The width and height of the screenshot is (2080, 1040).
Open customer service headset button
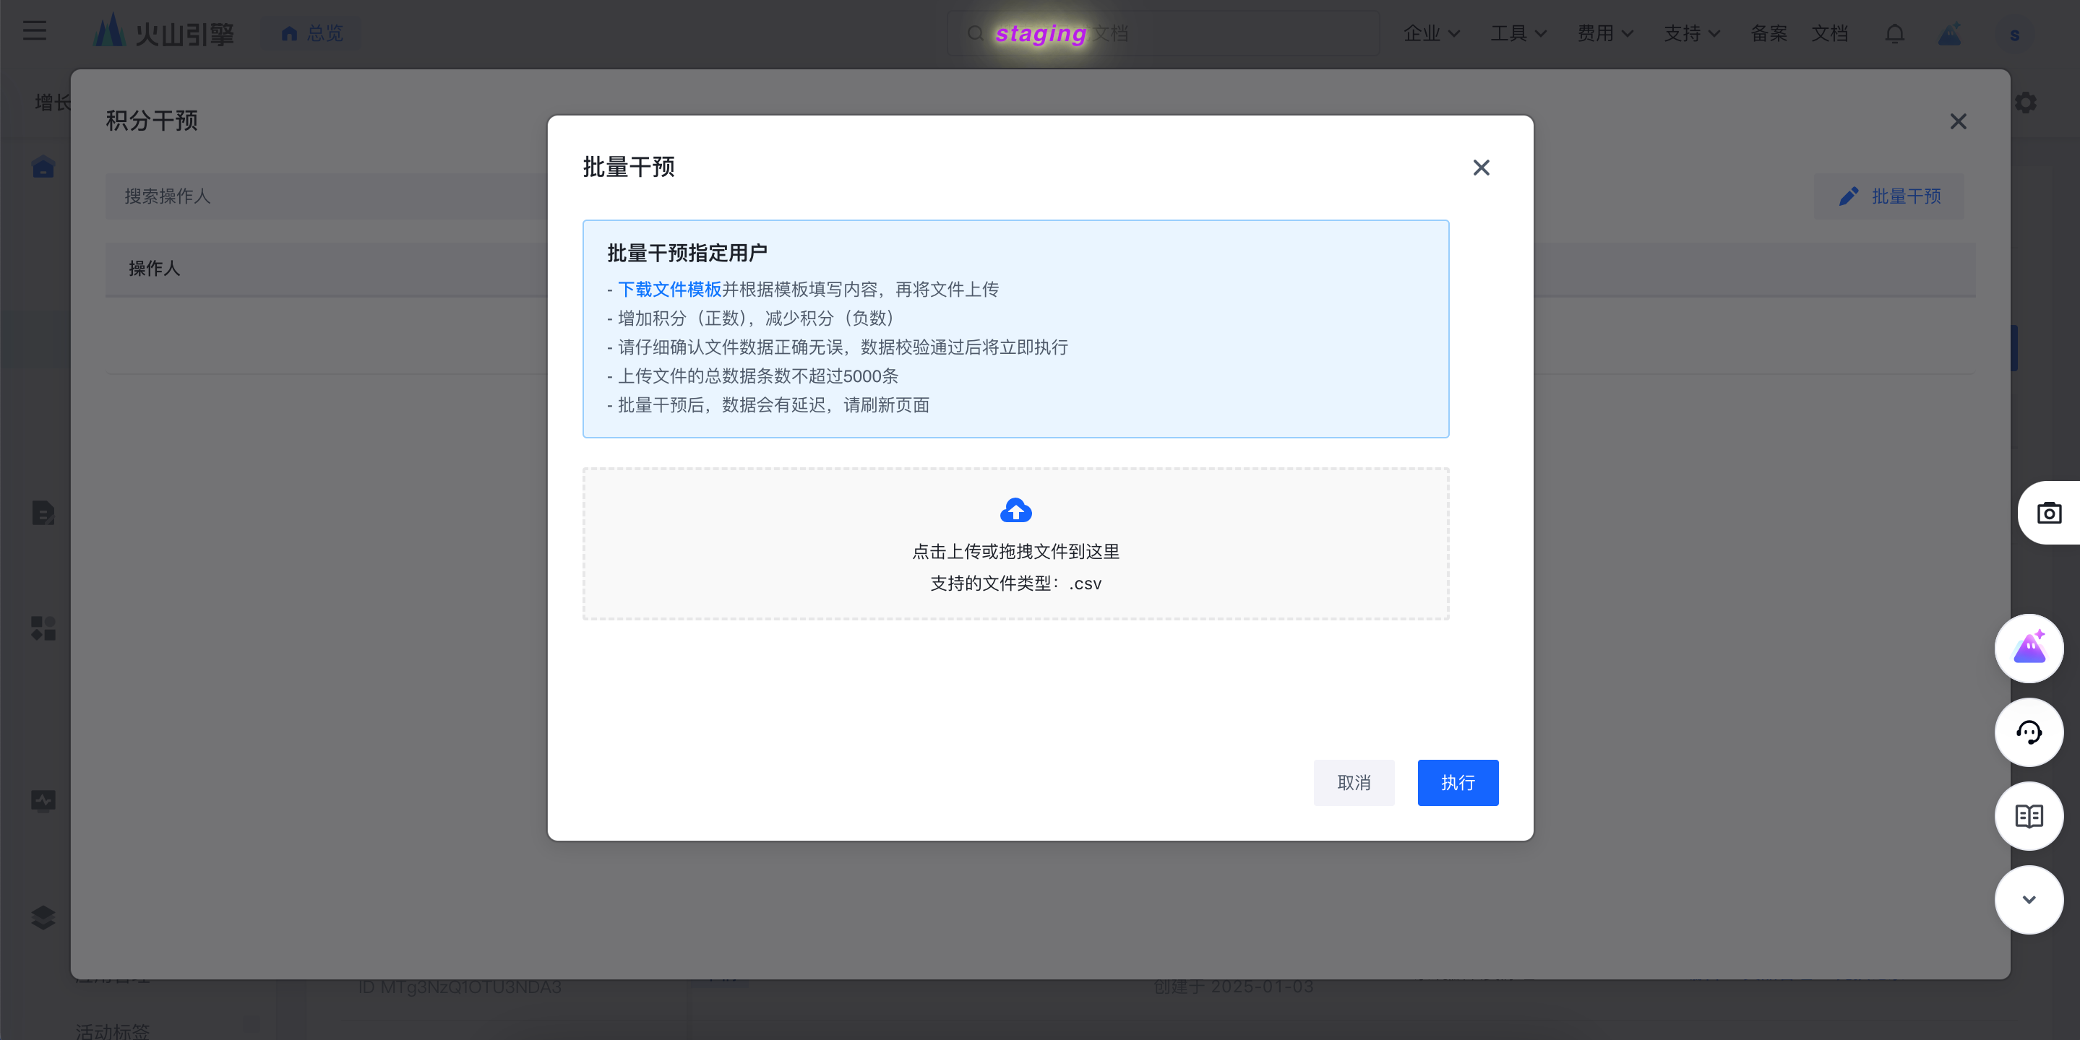click(2029, 732)
